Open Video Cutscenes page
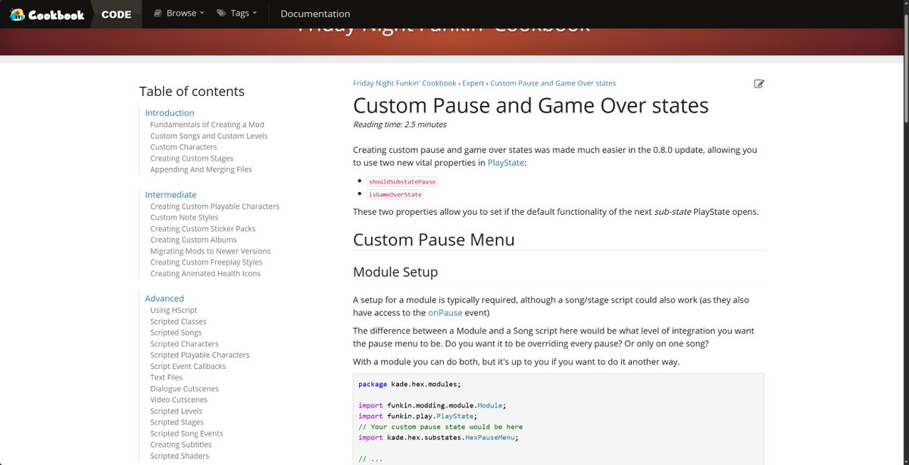909x465 pixels. [179, 400]
